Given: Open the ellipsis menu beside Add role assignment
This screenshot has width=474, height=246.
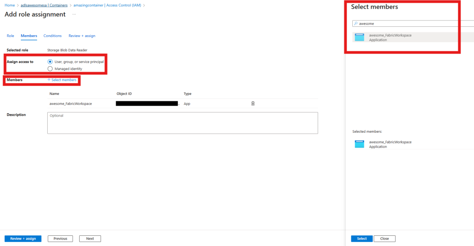Looking at the screenshot, I should pos(74,14).
